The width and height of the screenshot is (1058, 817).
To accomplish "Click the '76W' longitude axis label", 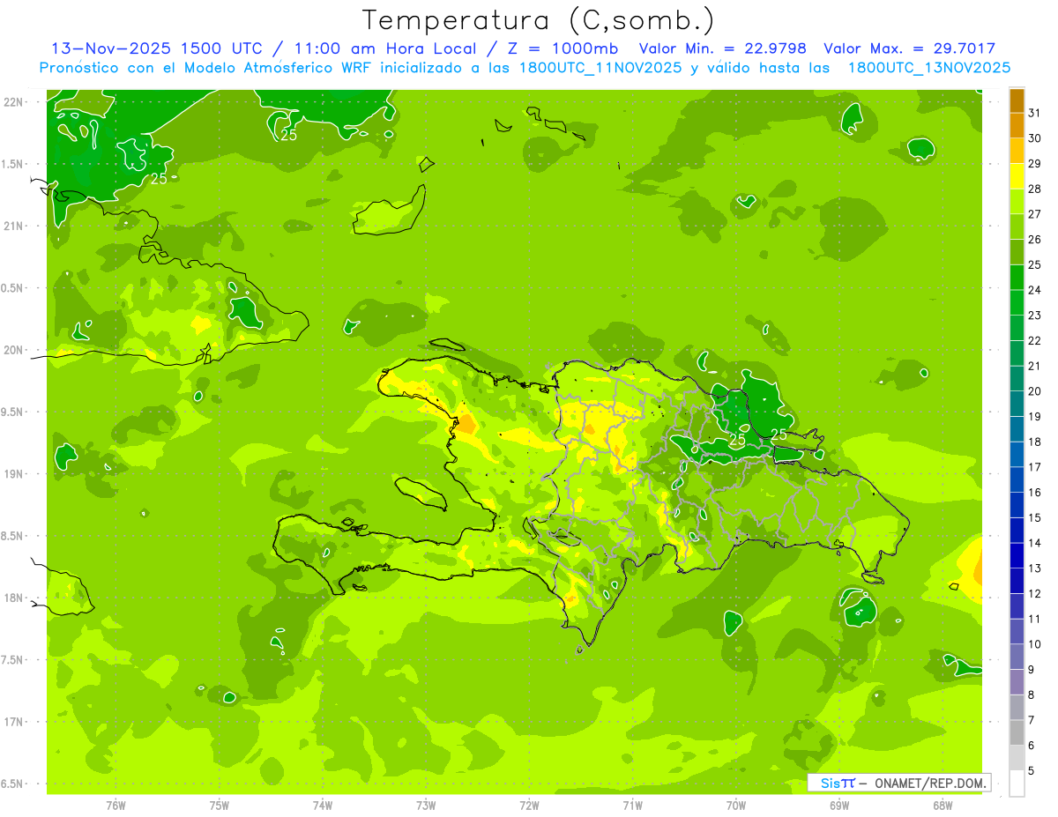I will click(x=115, y=806).
